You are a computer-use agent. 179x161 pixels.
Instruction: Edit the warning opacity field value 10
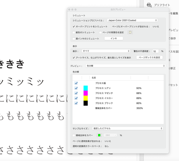click(x=155, y=51)
